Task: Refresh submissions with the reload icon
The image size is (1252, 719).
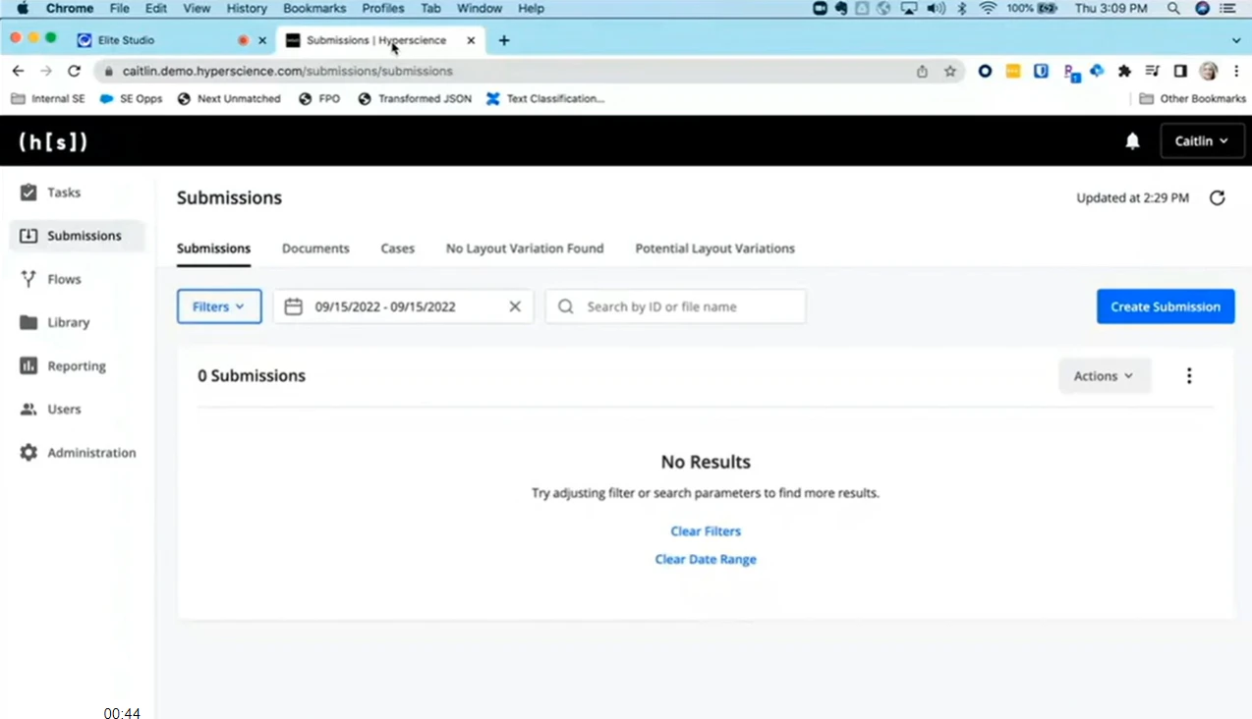Action: pos(1217,197)
